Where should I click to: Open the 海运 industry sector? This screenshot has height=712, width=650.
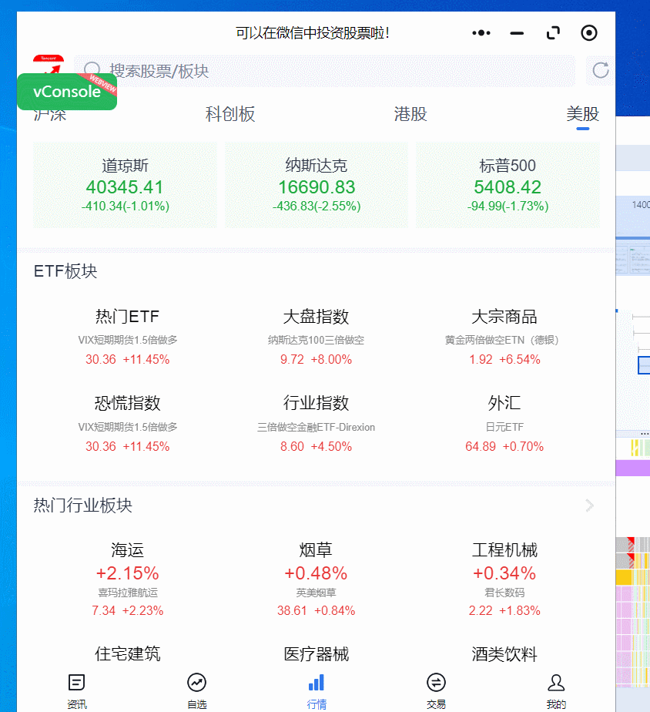point(128,579)
